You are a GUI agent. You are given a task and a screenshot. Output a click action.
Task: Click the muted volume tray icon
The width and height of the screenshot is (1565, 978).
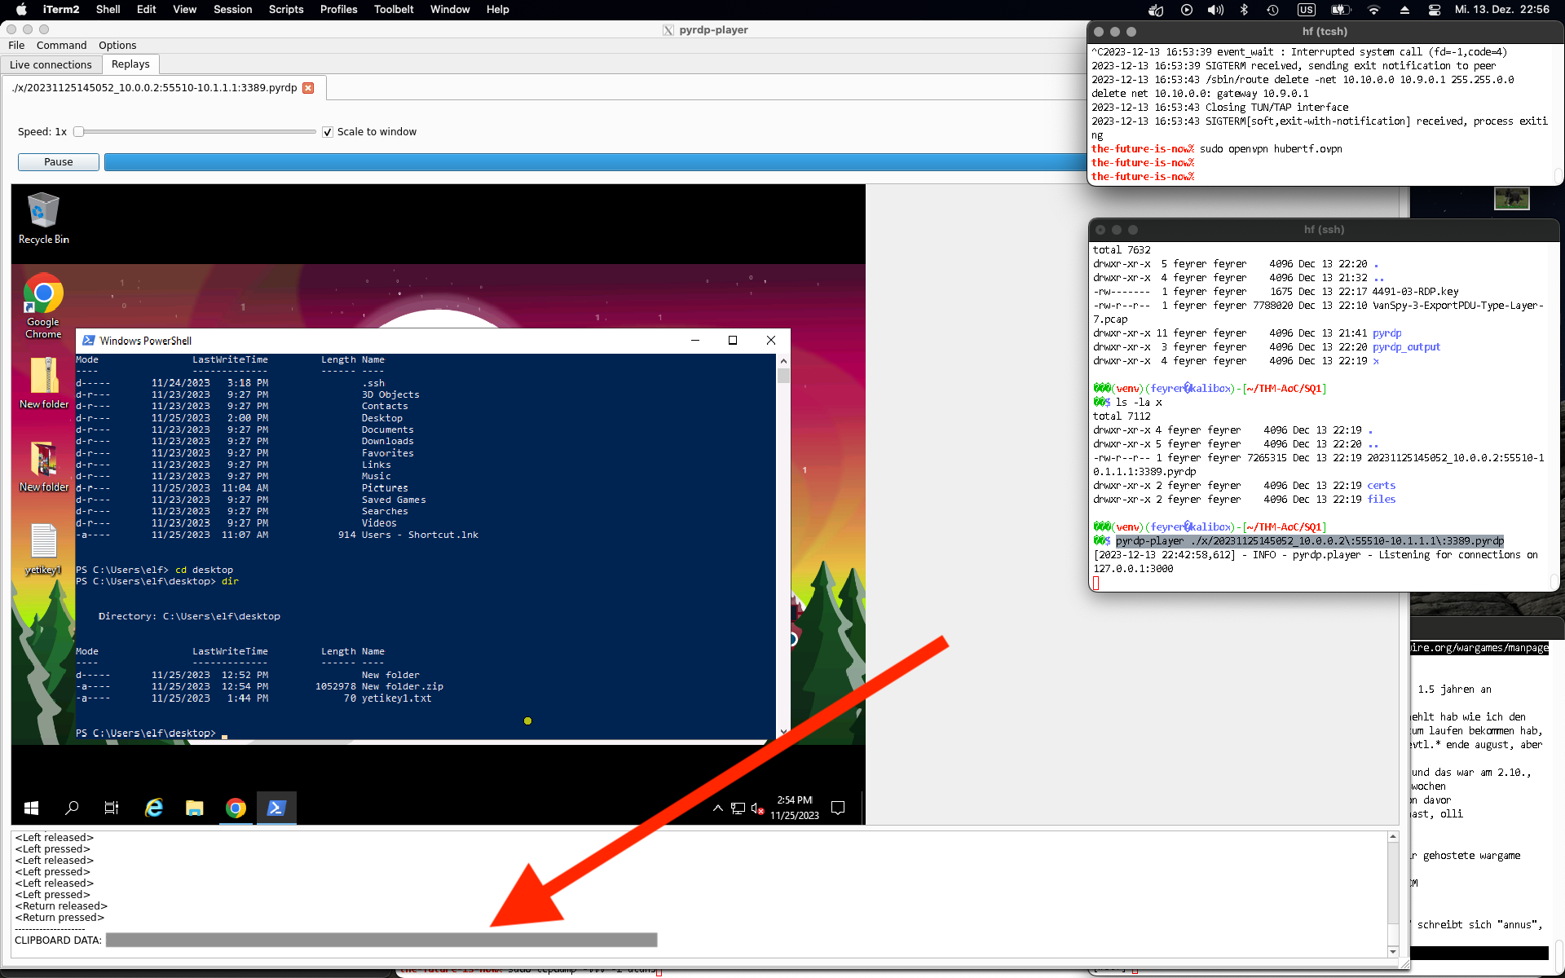coord(757,808)
